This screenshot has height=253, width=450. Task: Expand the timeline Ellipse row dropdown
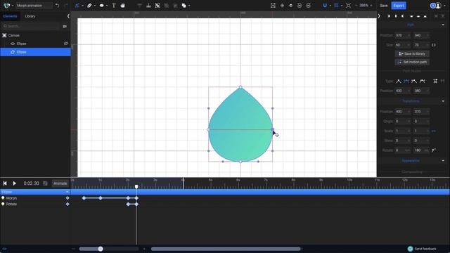(67, 192)
